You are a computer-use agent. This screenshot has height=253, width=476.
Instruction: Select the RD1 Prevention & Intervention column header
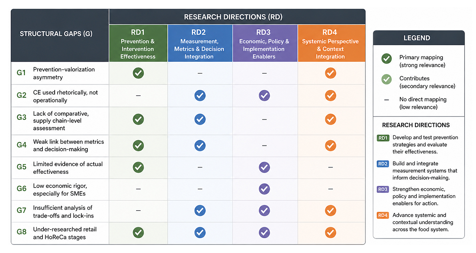click(138, 43)
